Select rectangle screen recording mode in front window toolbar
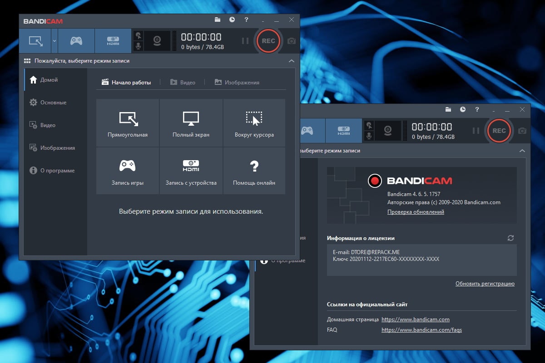This screenshot has height=363, width=545. [x=35, y=41]
